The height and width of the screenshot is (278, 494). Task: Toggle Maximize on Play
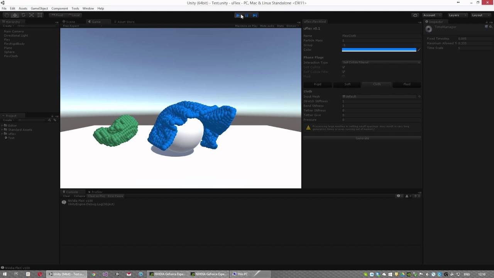(246, 26)
